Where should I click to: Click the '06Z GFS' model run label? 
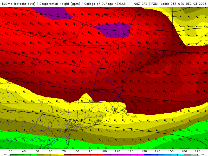(x=141, y=4)
